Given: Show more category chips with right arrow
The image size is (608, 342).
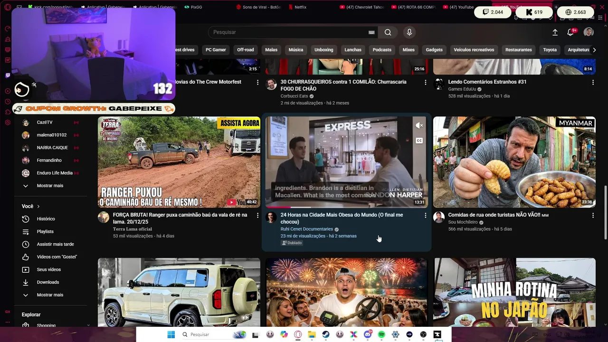Looking at the screenshot, I should point(594,50).
